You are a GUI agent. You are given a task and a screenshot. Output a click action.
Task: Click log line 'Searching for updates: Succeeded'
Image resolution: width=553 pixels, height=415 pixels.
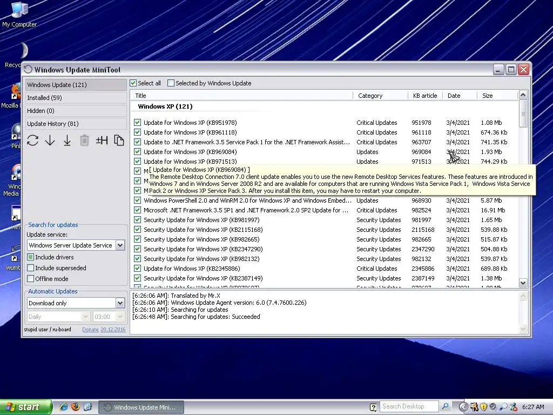tap(196, 317)
